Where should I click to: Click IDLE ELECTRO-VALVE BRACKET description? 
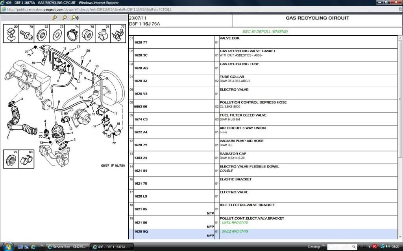coord(247,205)
